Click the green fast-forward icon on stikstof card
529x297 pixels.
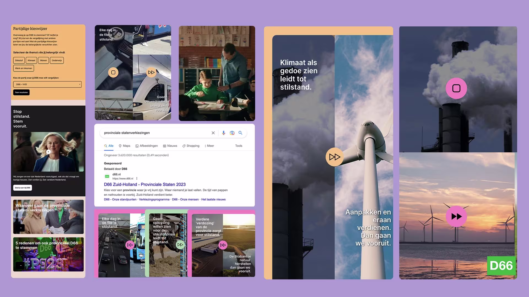coord(180,244)
